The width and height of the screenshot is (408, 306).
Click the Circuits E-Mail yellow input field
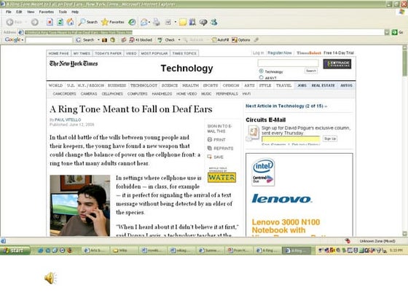[x=291, y=138]
